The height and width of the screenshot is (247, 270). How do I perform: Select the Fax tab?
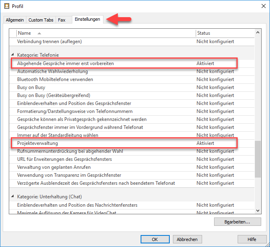[x=62, y=20]
